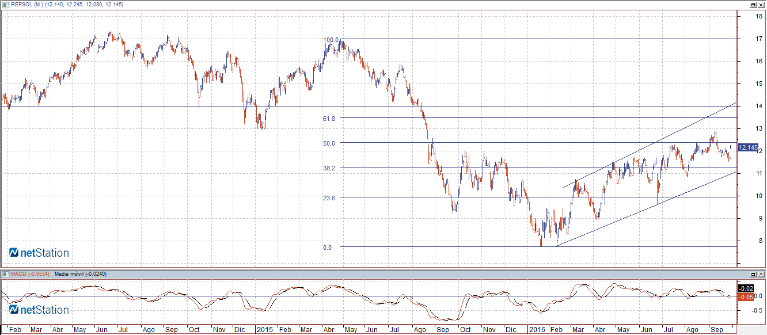767x335 pixels.
Task: Click the 61.8 Fibonacci level label
Action: coord(329,118)
